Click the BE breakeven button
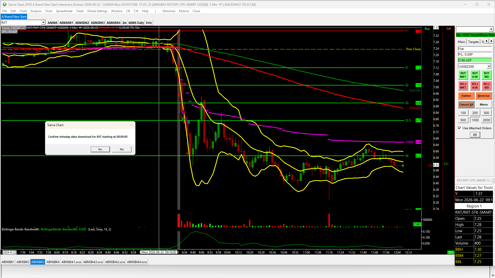 (475, 135)
